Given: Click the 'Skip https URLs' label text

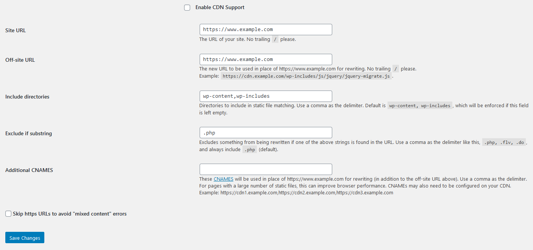Looking at the screenshot, I should pyautogui.click(x=70, y=214).
